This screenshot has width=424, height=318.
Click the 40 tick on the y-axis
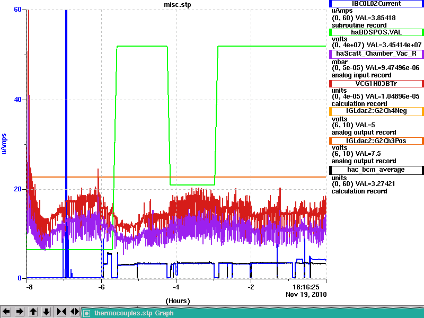pos(17,100)
